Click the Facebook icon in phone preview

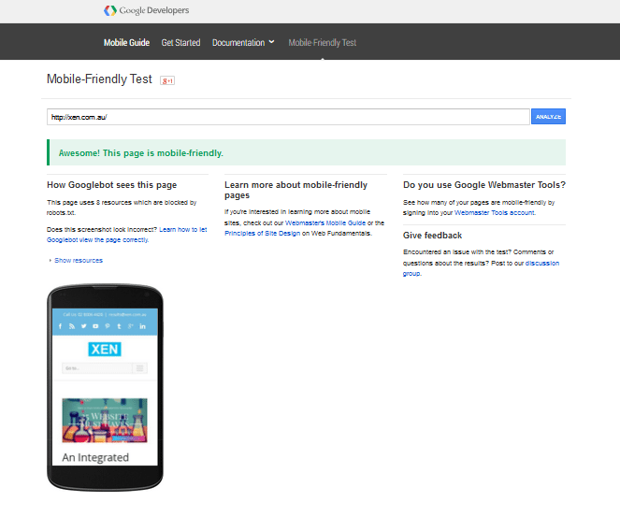61,326
